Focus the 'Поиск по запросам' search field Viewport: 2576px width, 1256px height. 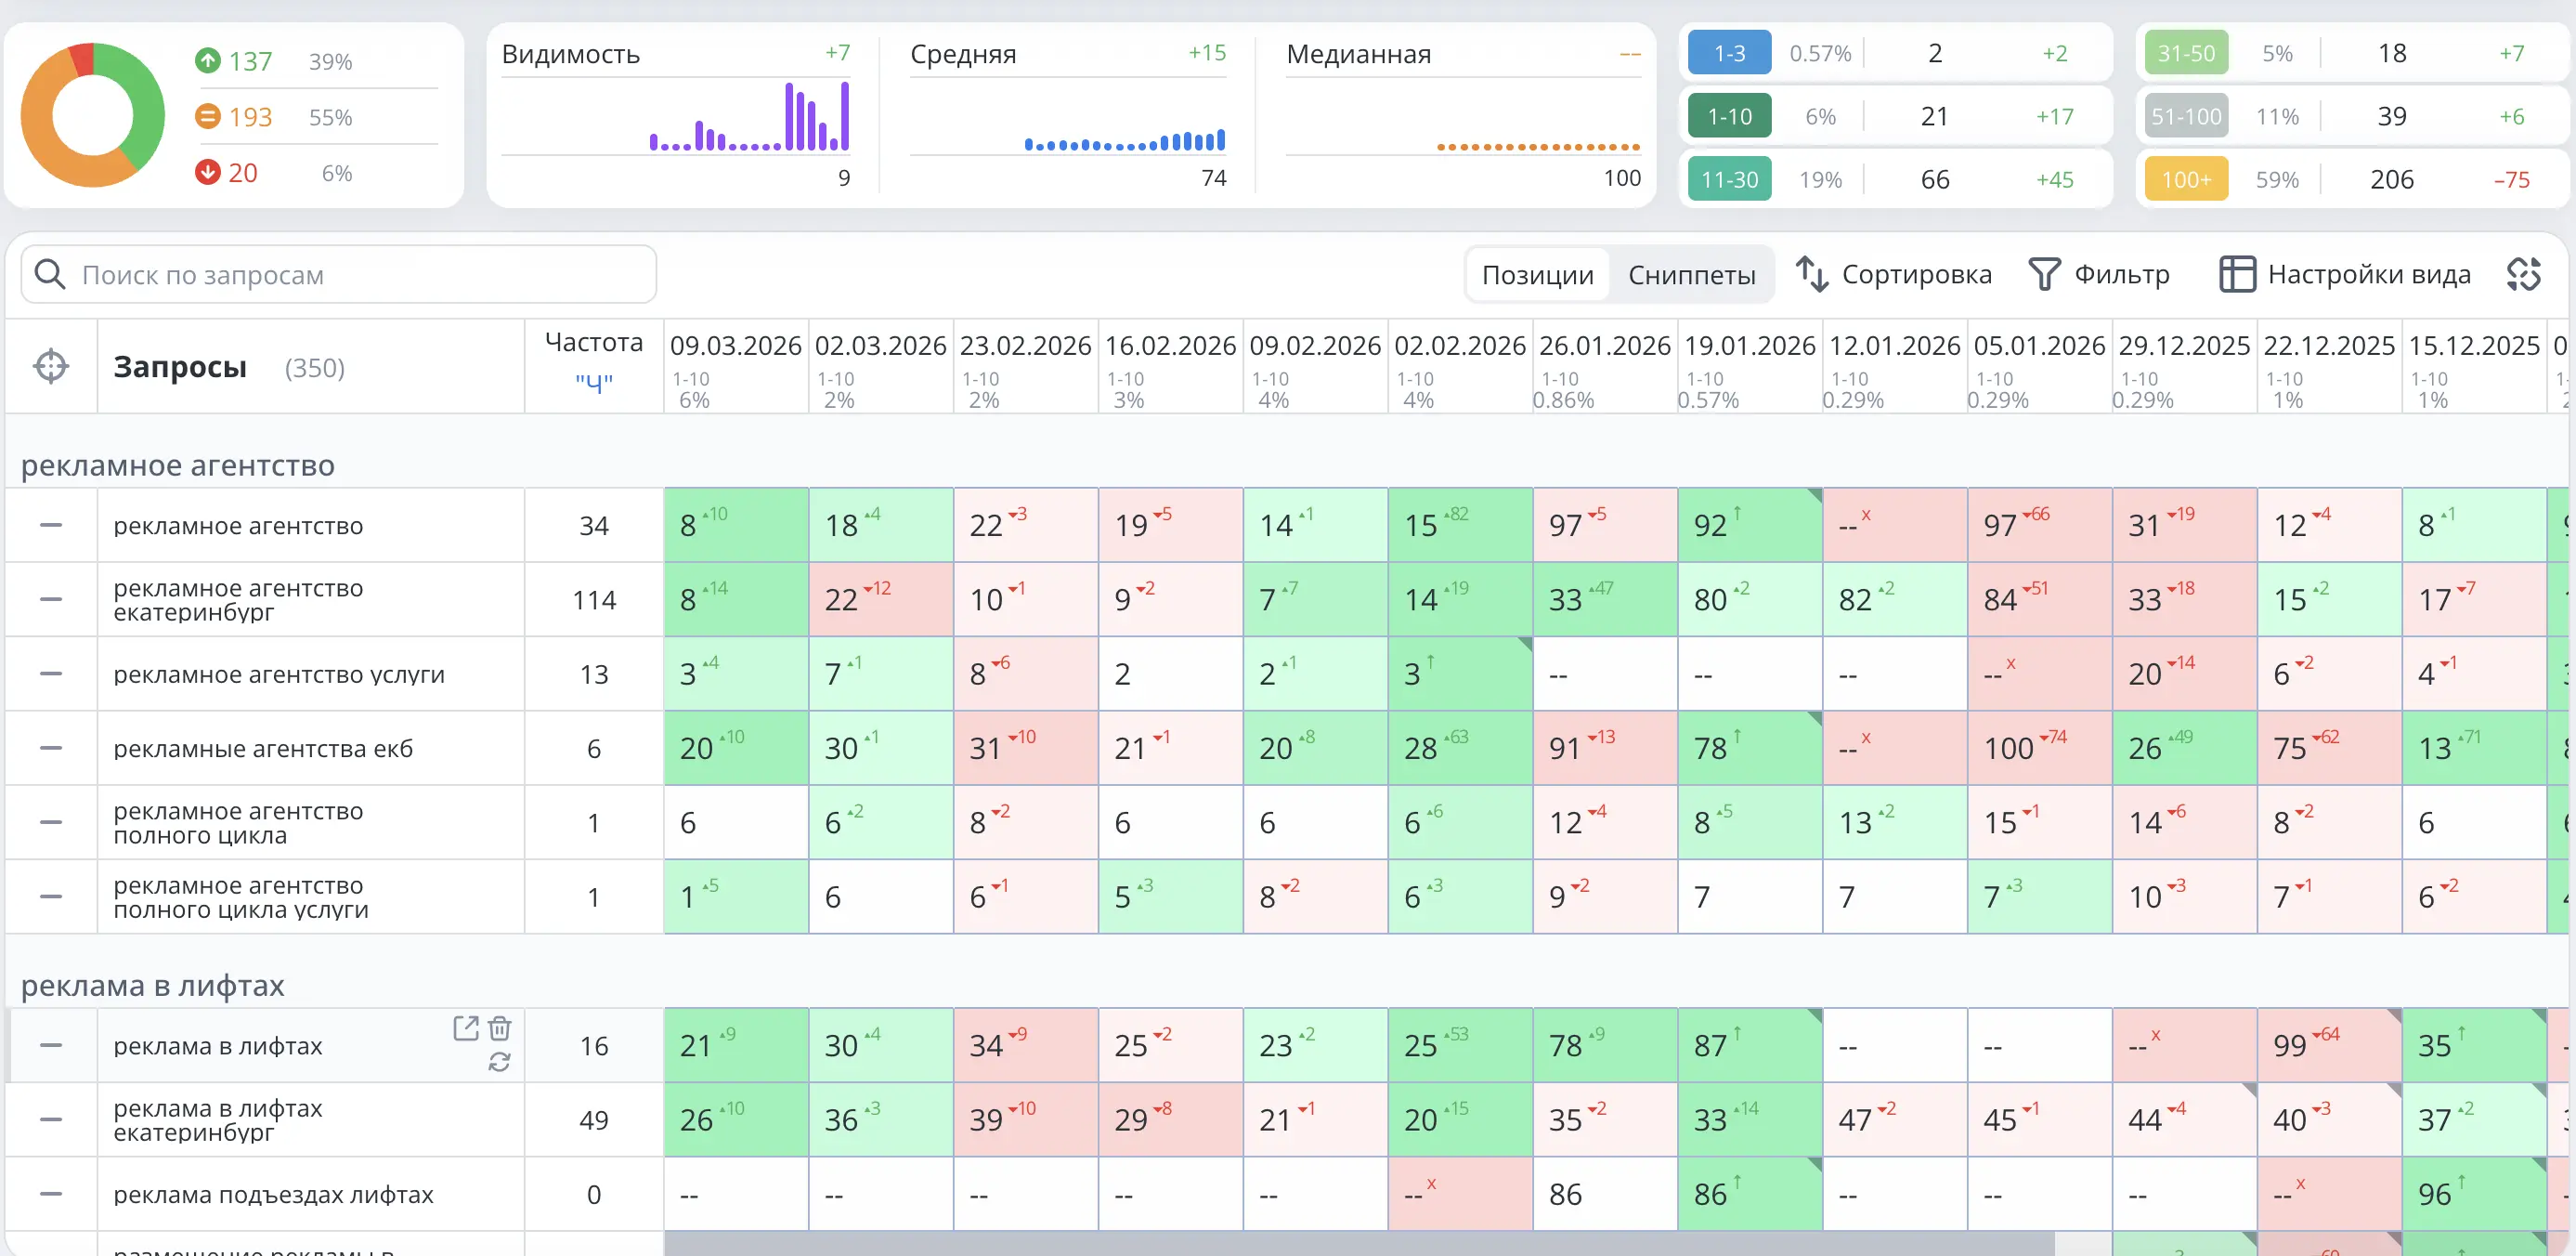pyautogui.click(x=339, y=274)
